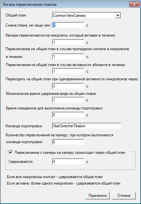
Task: Open the Общий план camera dropdown arrow
Action: [118, 16]
